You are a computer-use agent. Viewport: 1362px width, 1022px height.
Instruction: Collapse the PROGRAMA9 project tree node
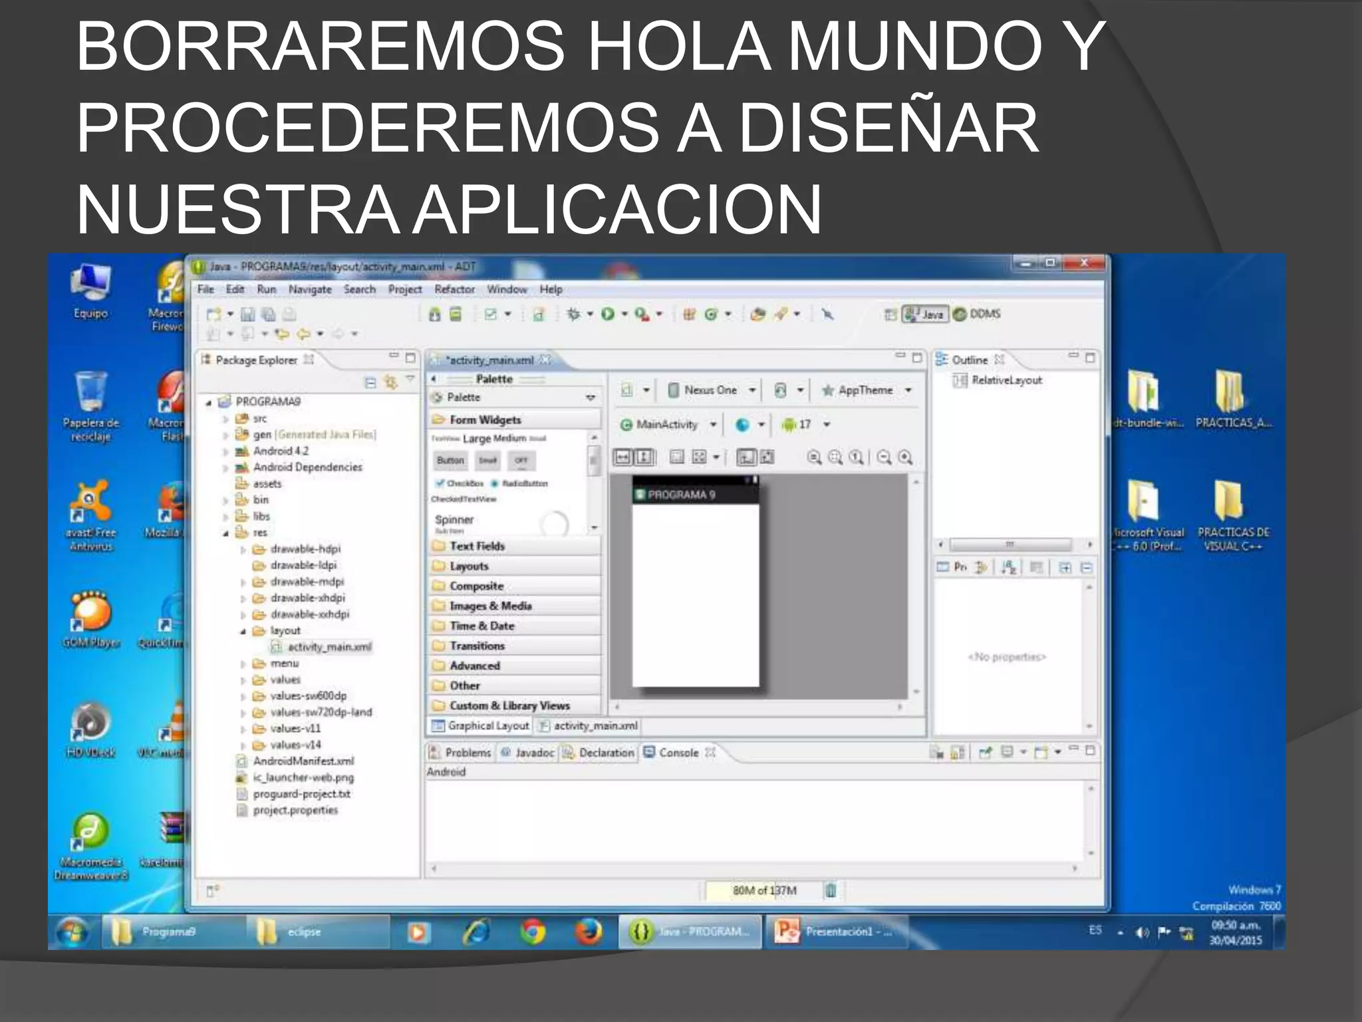coord(209,402)
